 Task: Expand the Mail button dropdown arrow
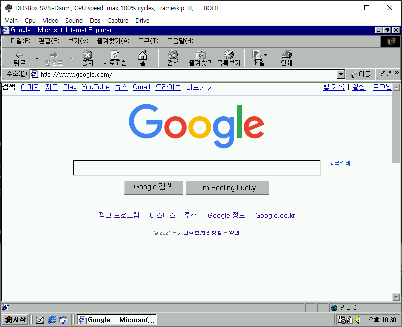[265, 55]
